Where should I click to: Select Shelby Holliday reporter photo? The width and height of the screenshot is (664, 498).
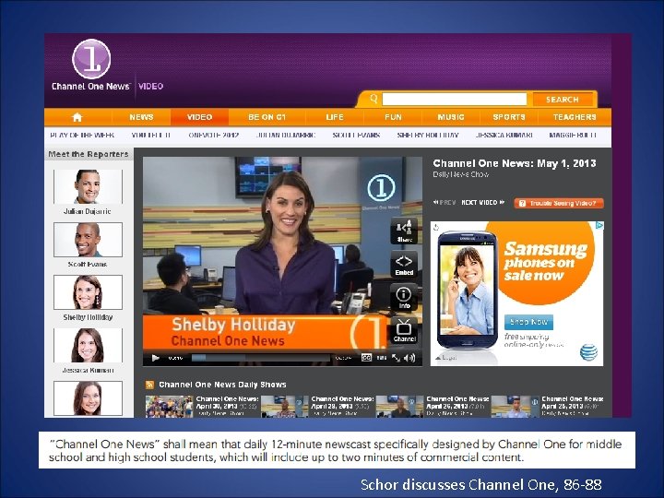88,292
